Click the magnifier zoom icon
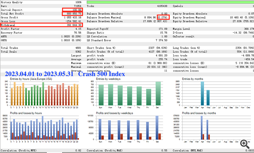The width and height of the screenshot is (254, 153). click(x=245, y=144)
